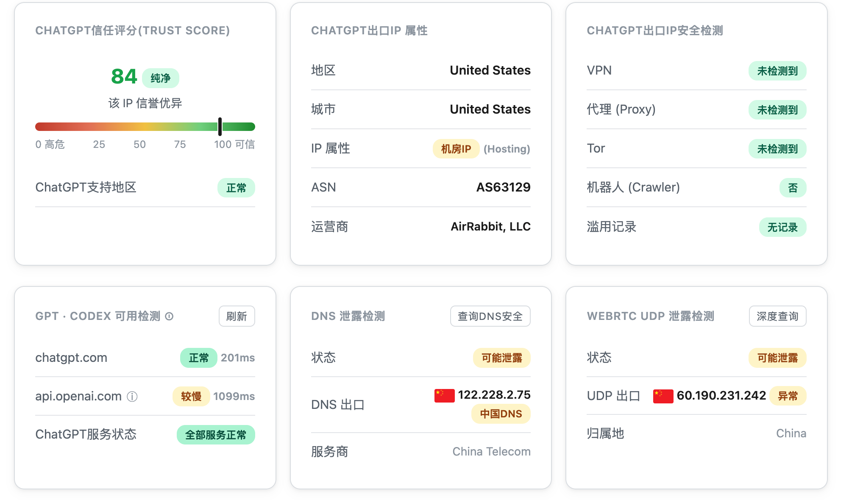
Task: Click the chatgpt.com 正常 status badge
Action: pyautogui.click(x=198, y=358)
